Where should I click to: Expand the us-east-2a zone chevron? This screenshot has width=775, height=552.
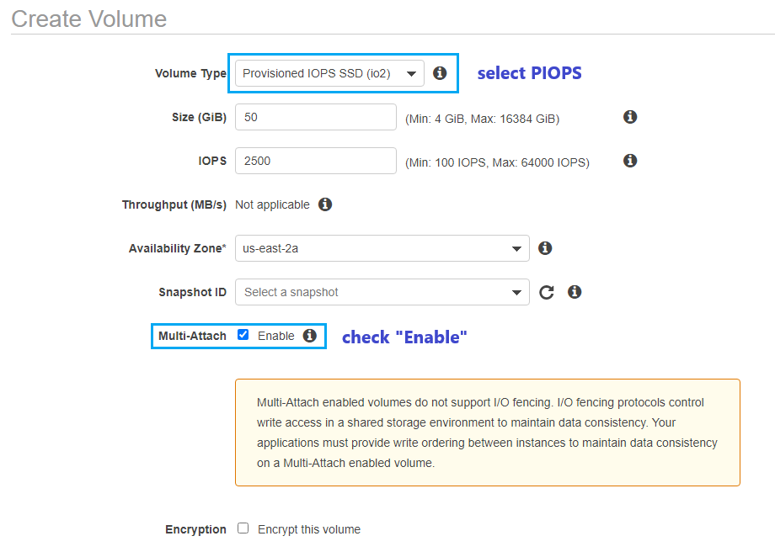click(x=516, y=248)
